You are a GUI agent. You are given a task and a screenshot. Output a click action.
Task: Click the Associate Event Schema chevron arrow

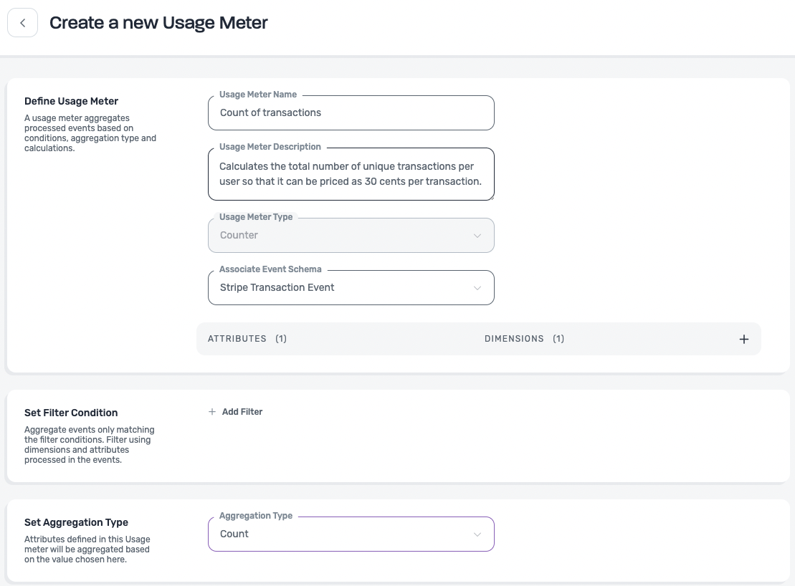(x=477, y=288)
